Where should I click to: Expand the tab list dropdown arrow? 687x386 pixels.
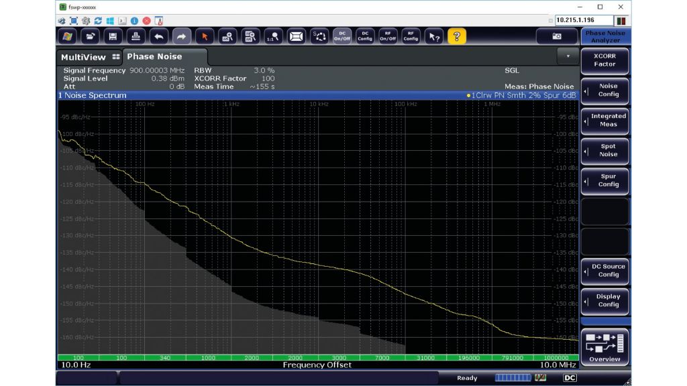(x=569, y=56)
